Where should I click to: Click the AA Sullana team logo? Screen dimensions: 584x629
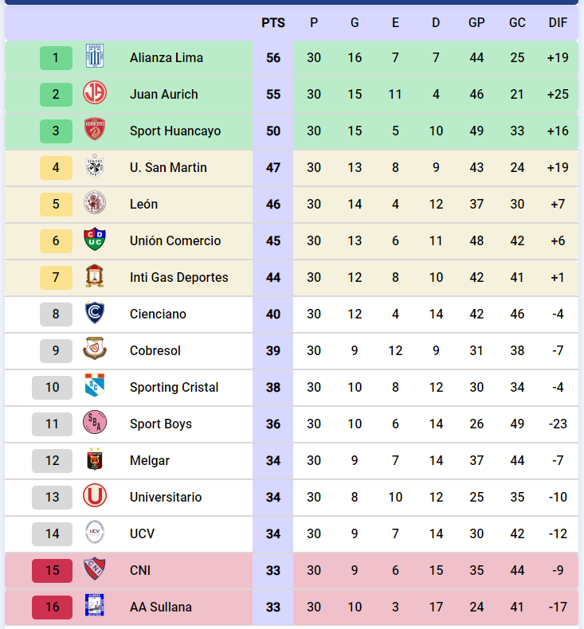(95, 607)
